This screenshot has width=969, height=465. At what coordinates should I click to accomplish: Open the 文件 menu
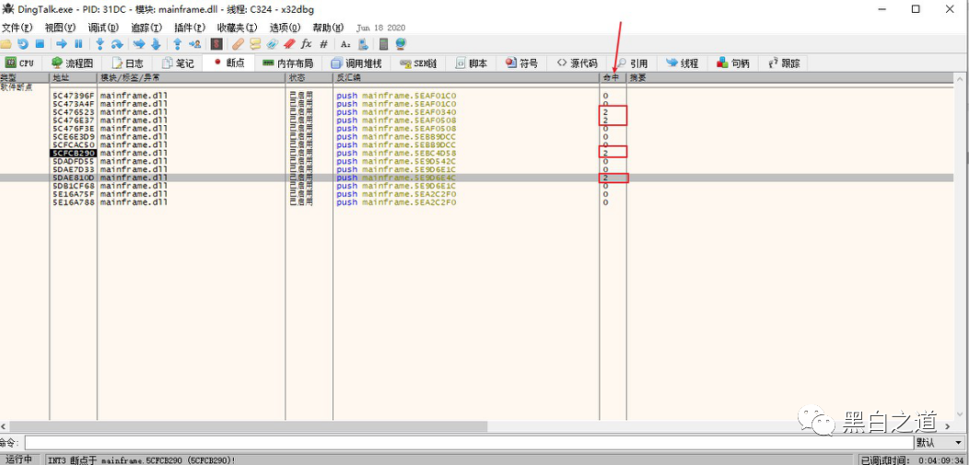click(16, 28)
